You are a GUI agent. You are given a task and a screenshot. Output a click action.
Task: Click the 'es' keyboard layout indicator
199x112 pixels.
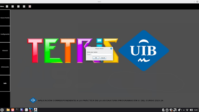point(184,110)
